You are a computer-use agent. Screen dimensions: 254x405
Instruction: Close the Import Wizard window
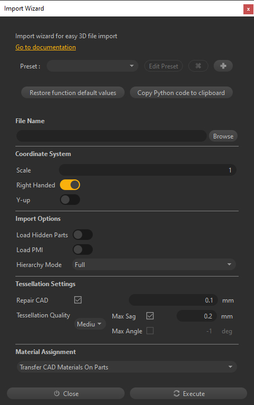tap(248, 10)
